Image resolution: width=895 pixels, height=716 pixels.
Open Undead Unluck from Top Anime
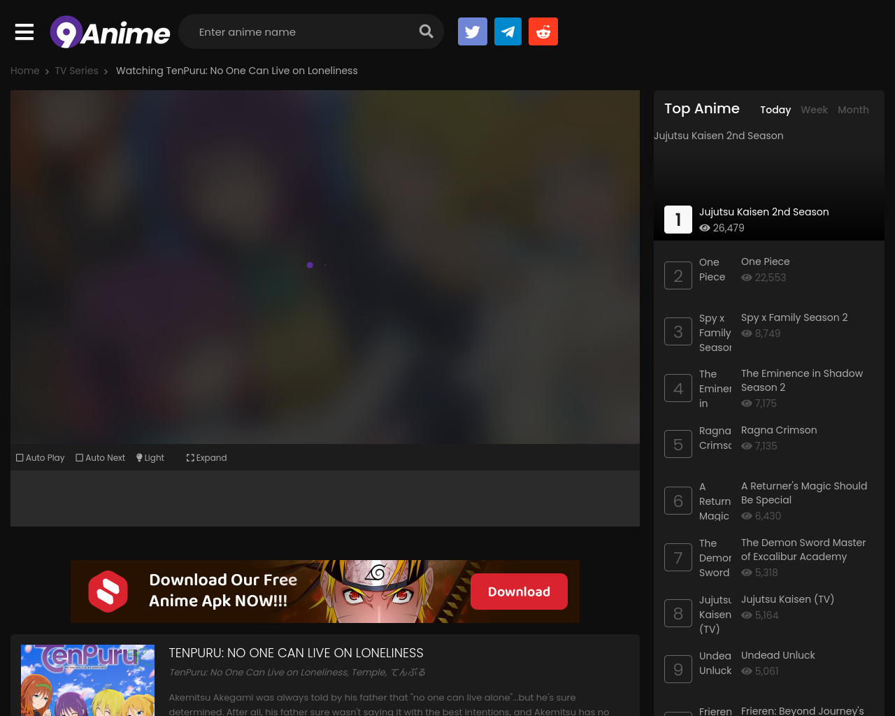(x=778, y=655)
